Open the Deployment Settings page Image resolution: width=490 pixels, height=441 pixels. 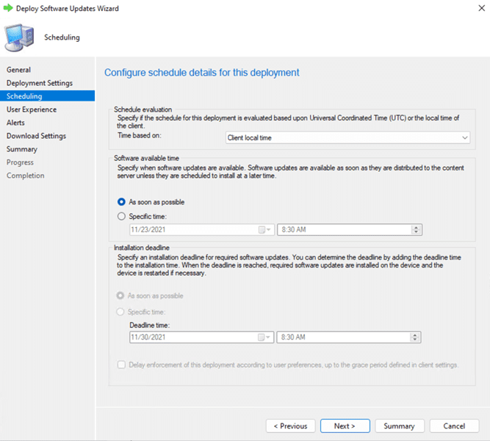pos(40,83)
